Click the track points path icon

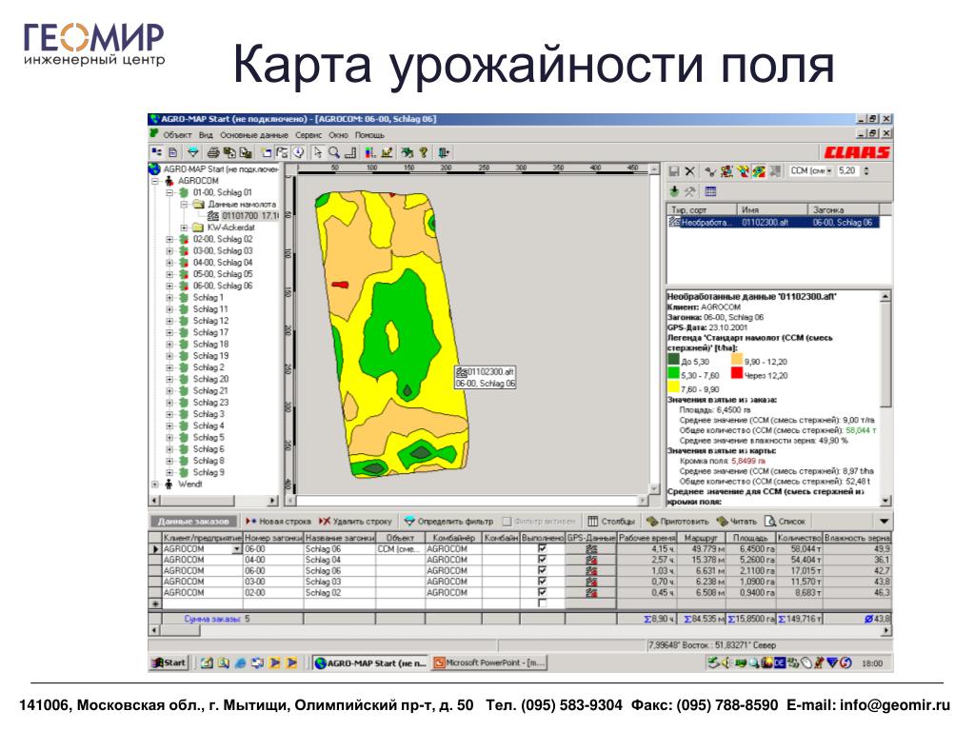click(710, 171)
